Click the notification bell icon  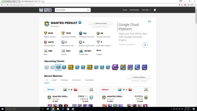pyautogui.click(x=155, y=10)
